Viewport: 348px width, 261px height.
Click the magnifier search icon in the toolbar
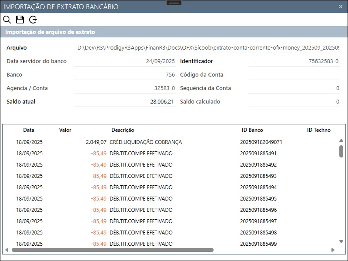(7, 20)
